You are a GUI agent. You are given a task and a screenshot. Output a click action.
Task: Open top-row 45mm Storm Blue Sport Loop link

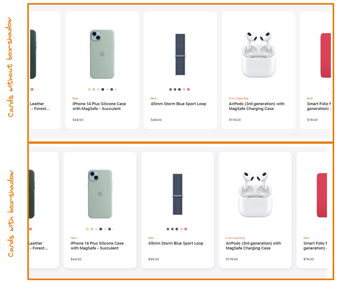(178, 104)
